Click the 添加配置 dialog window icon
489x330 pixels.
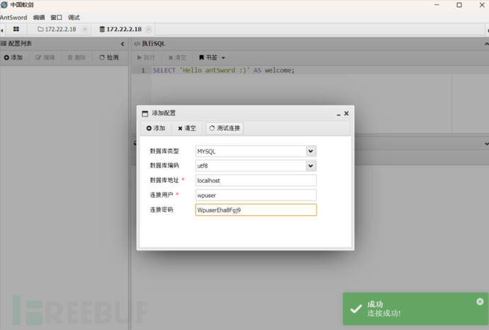[145, 113]
